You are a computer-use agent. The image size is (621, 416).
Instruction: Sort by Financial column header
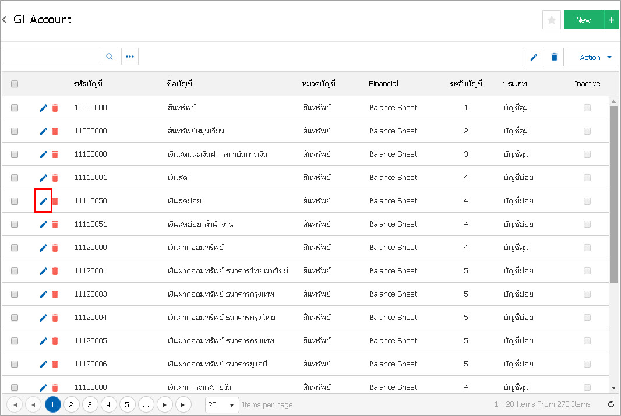[383, 83]
